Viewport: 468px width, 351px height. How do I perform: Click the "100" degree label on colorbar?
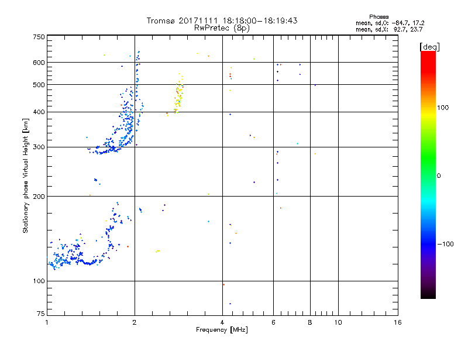click(443, 108)
